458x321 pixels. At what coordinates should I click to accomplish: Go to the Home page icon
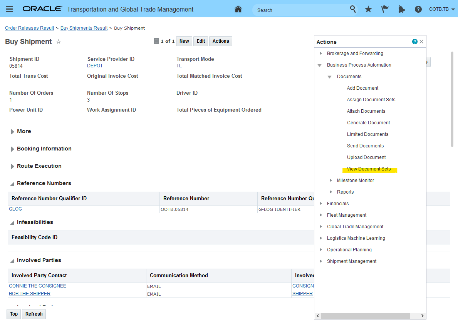click(238, 9)
